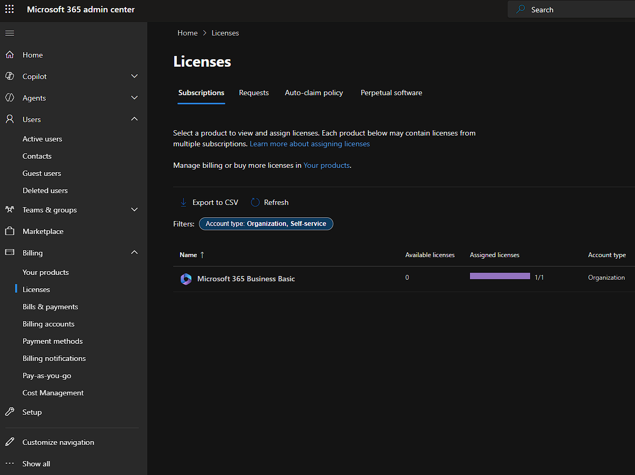The height and width of the screenshot is (475, 635).
Task: Open Billing notifications page
Action: click(x=54, y=358)
